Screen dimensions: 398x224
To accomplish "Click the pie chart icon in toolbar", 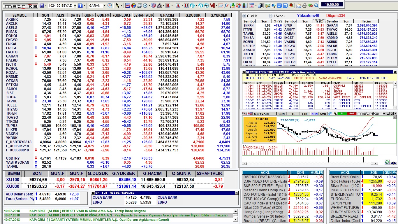I will click(133, 6).
